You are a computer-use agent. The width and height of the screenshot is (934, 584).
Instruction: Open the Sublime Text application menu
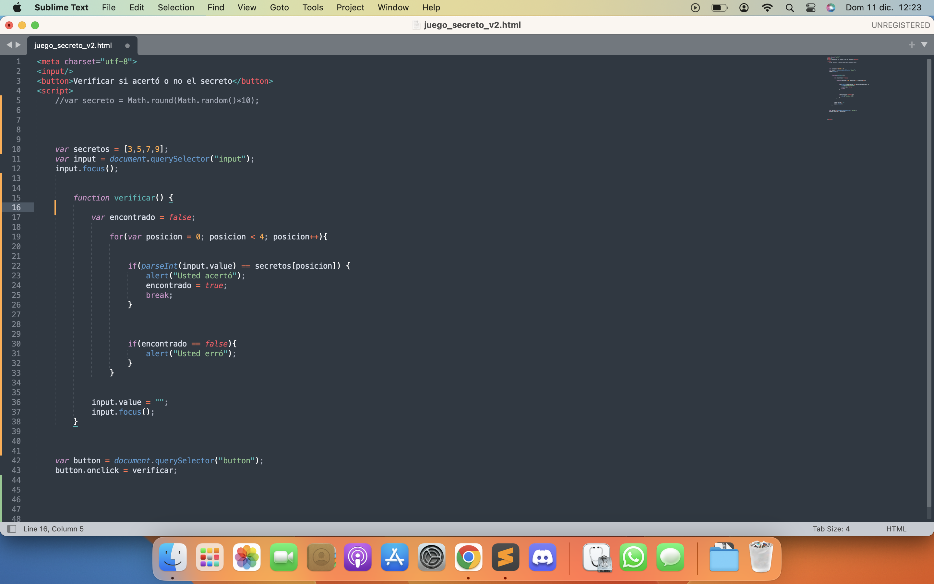click(x=61, y=7)
